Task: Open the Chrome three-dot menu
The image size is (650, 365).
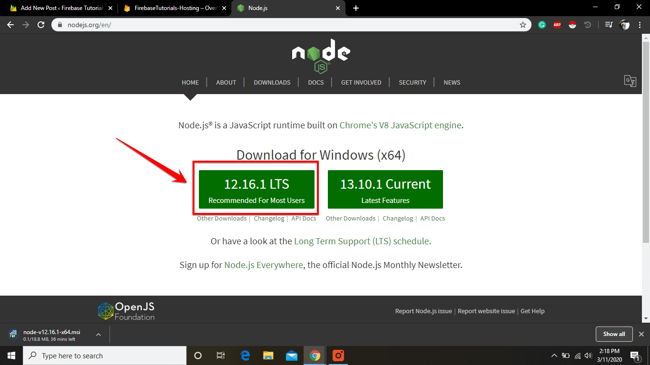Action: coord(640,25)
